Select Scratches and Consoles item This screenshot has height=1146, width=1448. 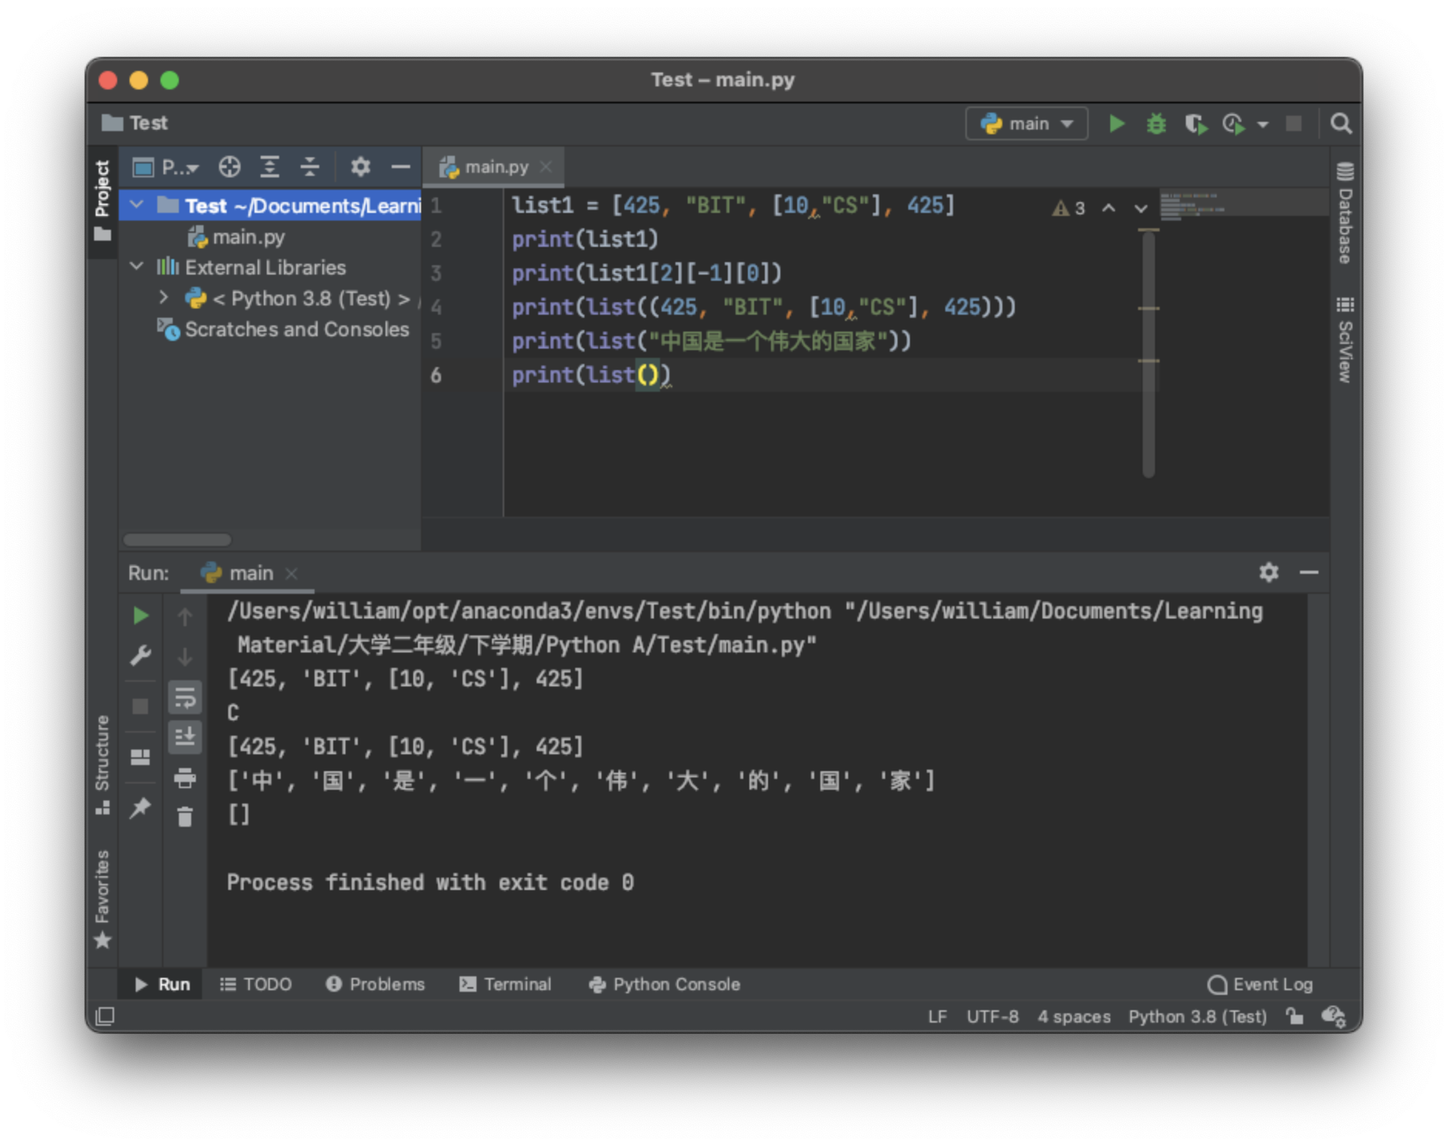(283, 329)
